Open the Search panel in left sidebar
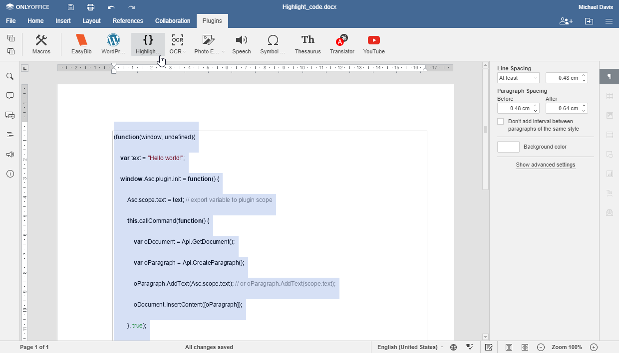The image size is (619, 353). [x=10, y=76]
